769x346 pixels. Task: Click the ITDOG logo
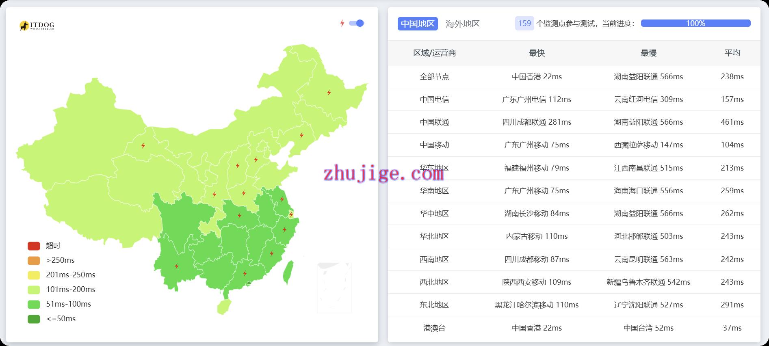click(37, 26)
